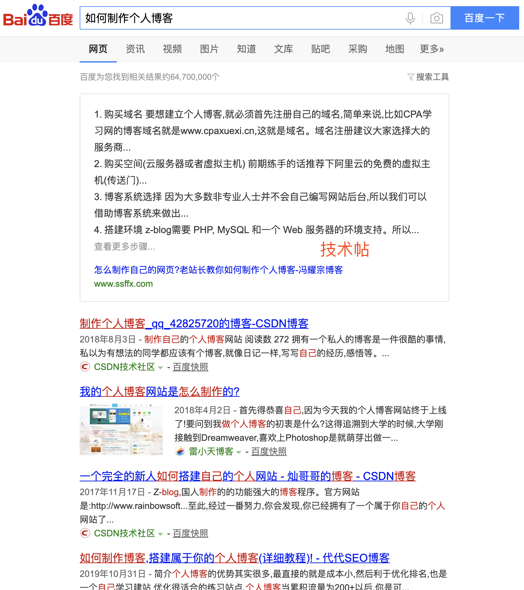The image size is (524, 590).
Task: Open 我的个人博客网站是怎么制作的 result
Action: point(160,392)
